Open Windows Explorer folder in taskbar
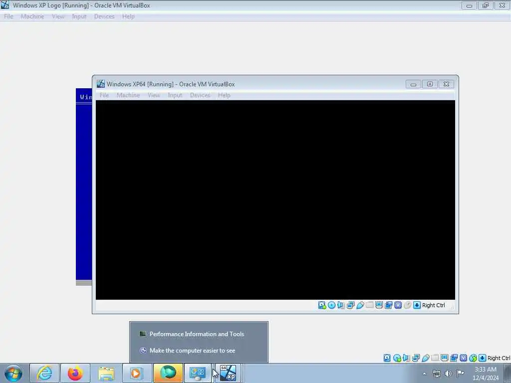This screenshot has height=383, width=511. click(106, 373)
